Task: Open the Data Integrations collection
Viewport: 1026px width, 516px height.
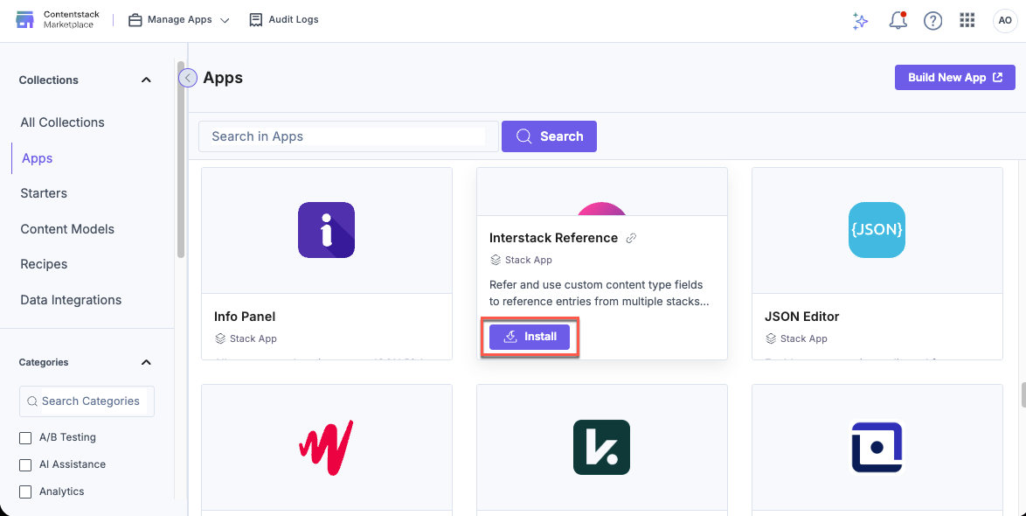Action: tap(71, 300)
